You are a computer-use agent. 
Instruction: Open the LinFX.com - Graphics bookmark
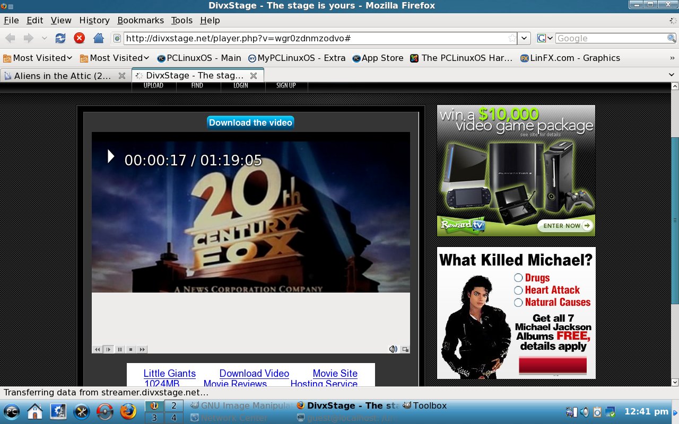(x=570, y=58)
